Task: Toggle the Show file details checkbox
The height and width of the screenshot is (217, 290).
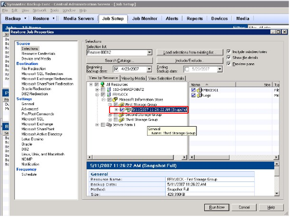Action: point(229,58)
